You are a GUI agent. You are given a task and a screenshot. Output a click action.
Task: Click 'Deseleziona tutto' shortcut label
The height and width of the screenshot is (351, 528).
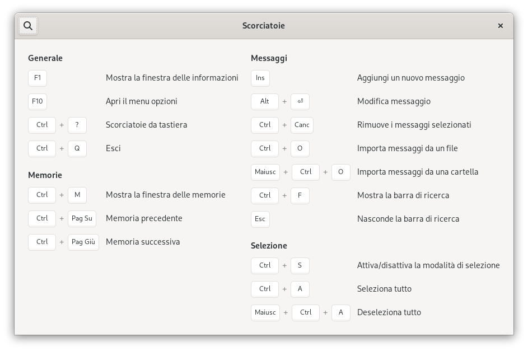coord(389,312)
